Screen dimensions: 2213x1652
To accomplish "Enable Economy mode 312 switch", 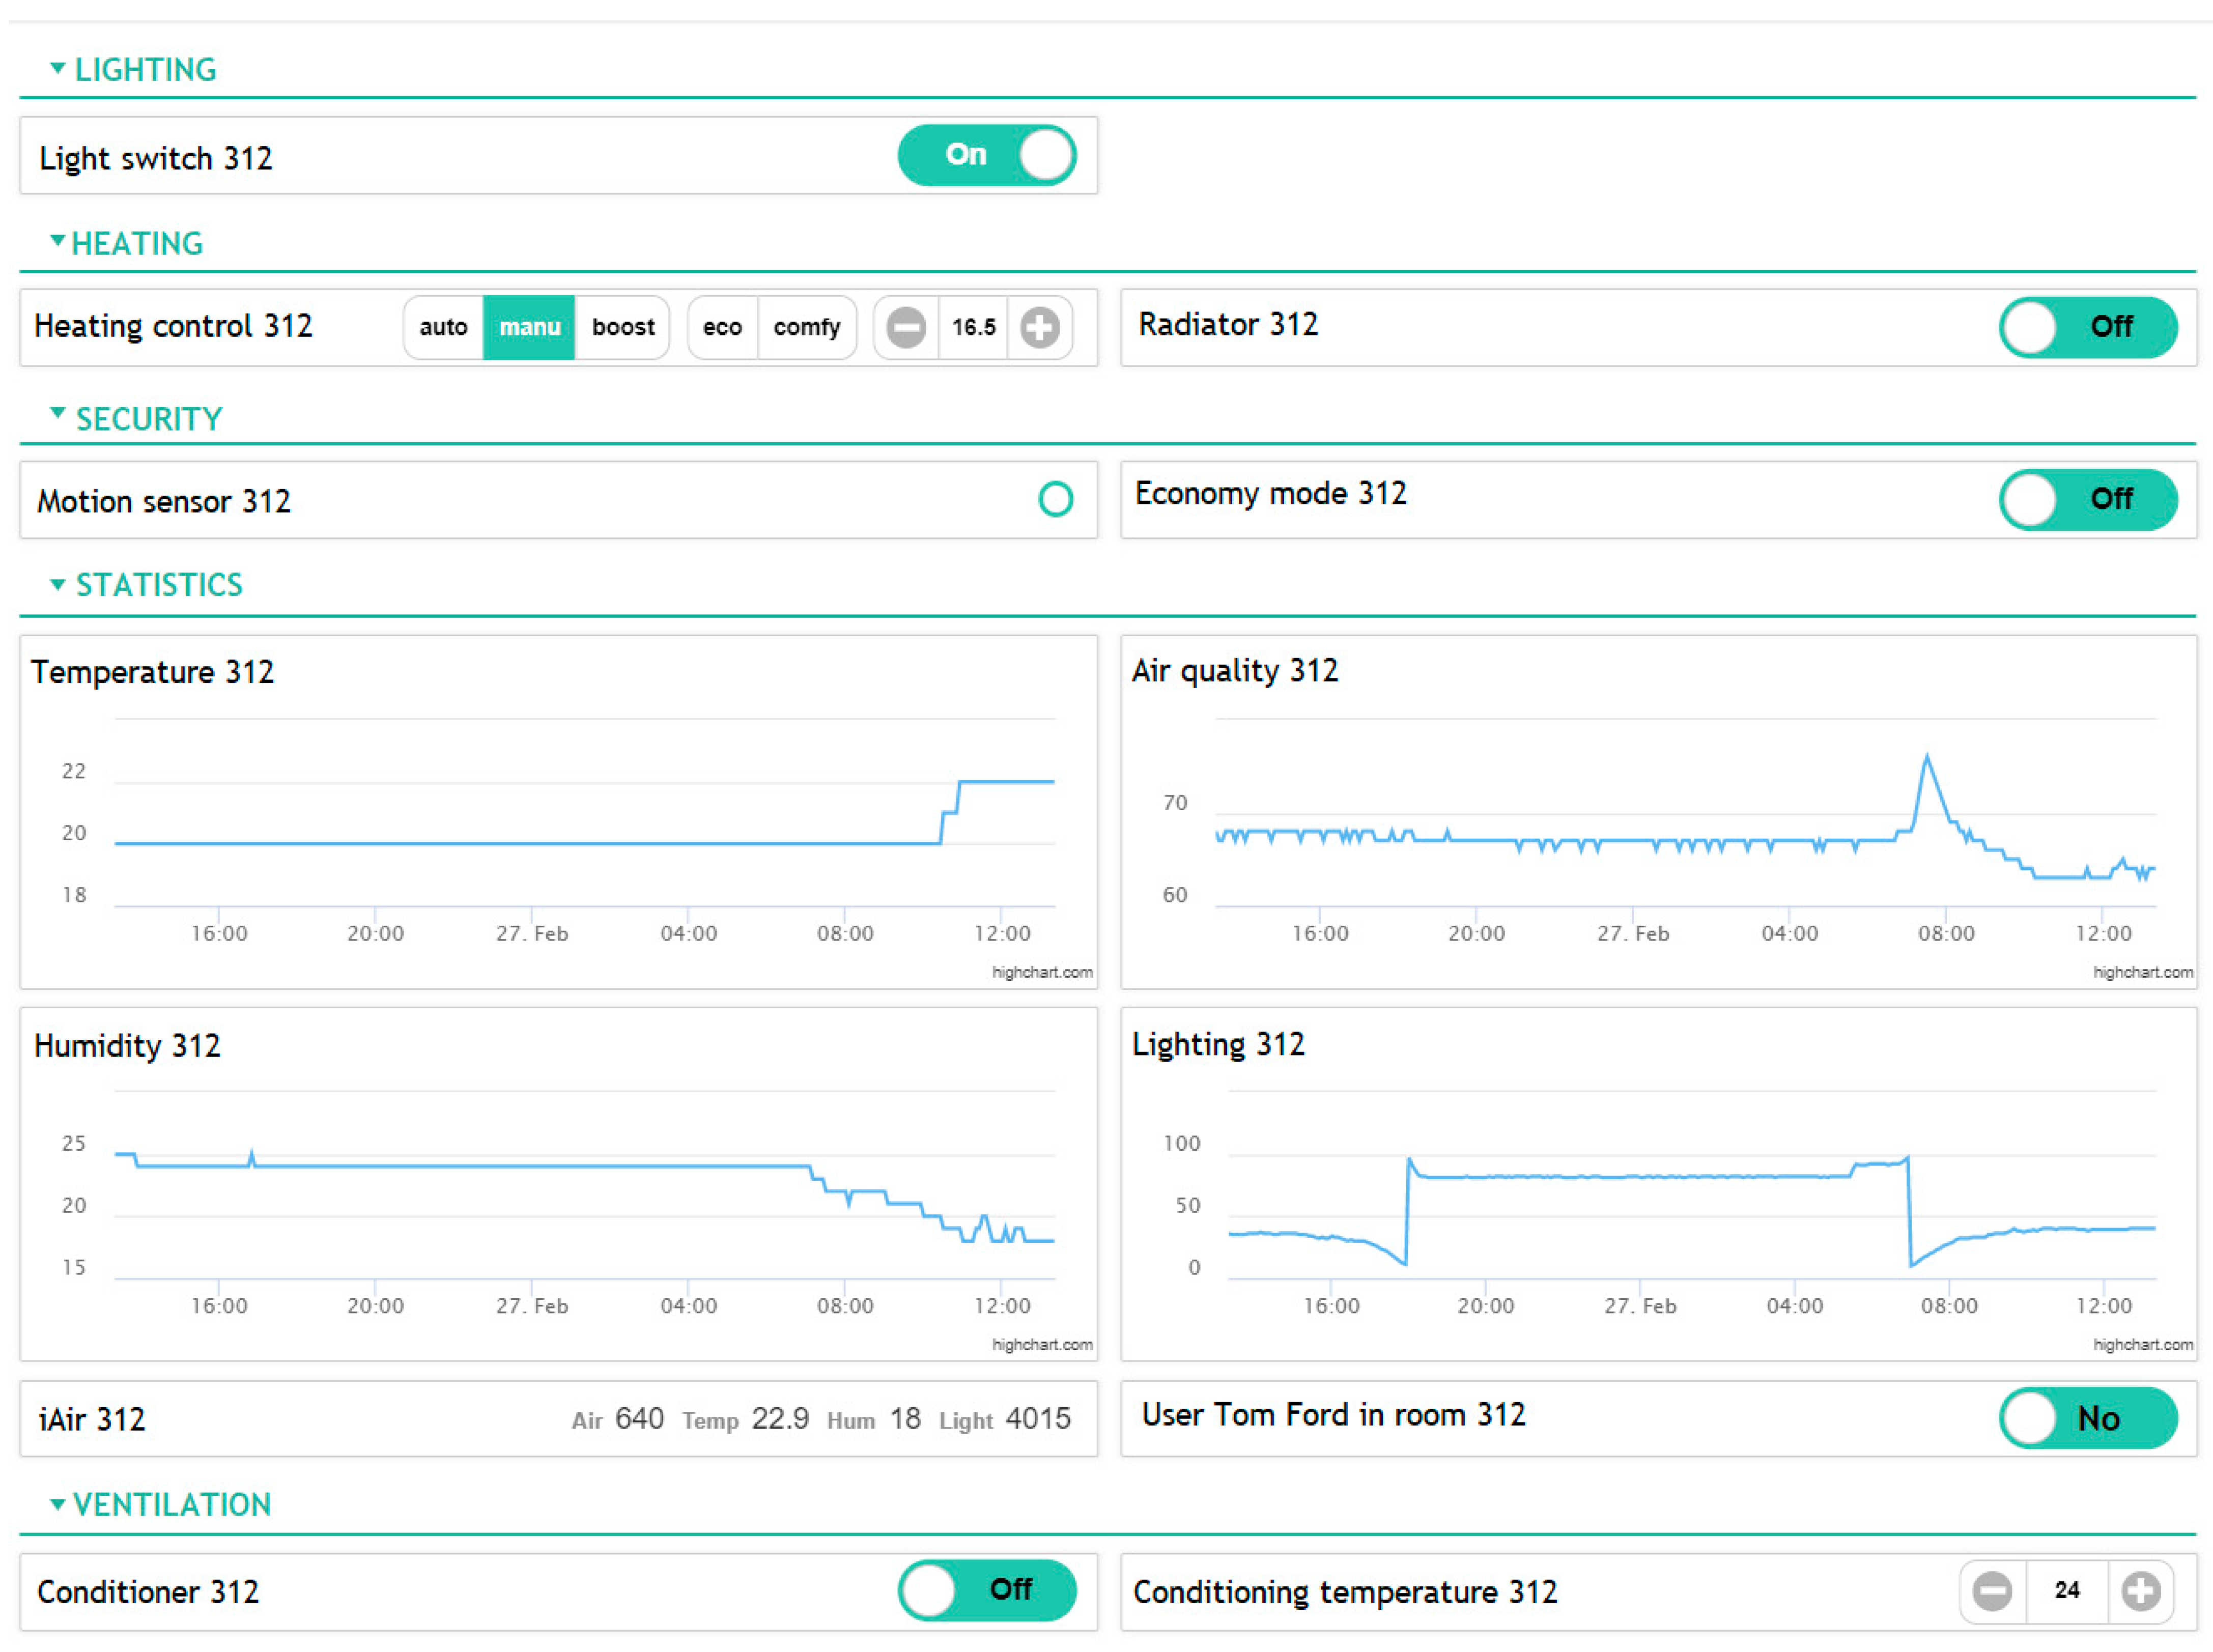I will pyautogui.click(x=2087, y=499).
